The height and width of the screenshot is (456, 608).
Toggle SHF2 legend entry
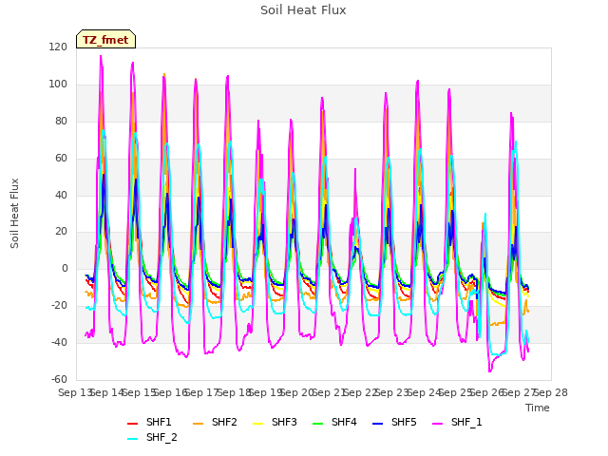215,422
